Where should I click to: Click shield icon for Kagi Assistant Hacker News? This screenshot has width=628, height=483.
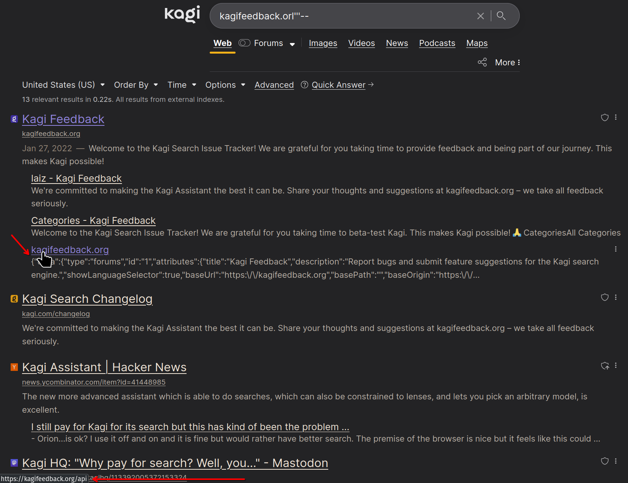click(605, 366)
